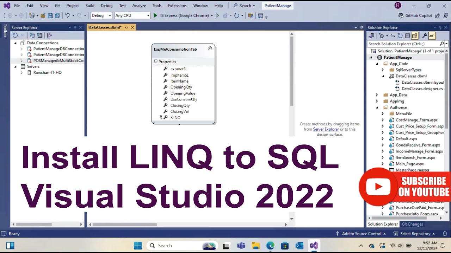
Task: Click Pending Changes Filter clock icon
Action: point(381,35)
